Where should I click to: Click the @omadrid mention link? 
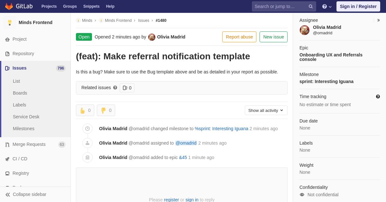[186, 143]
